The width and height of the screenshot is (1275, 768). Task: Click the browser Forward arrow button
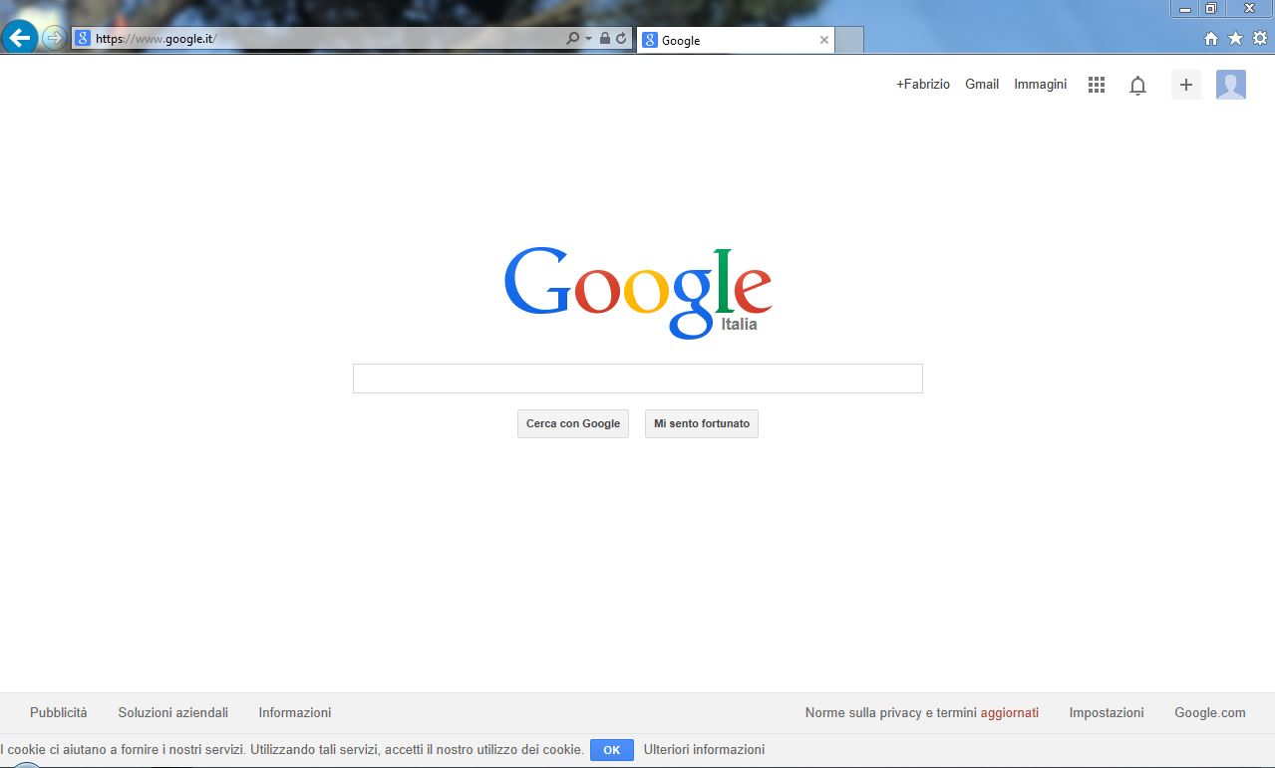(54, 38)
